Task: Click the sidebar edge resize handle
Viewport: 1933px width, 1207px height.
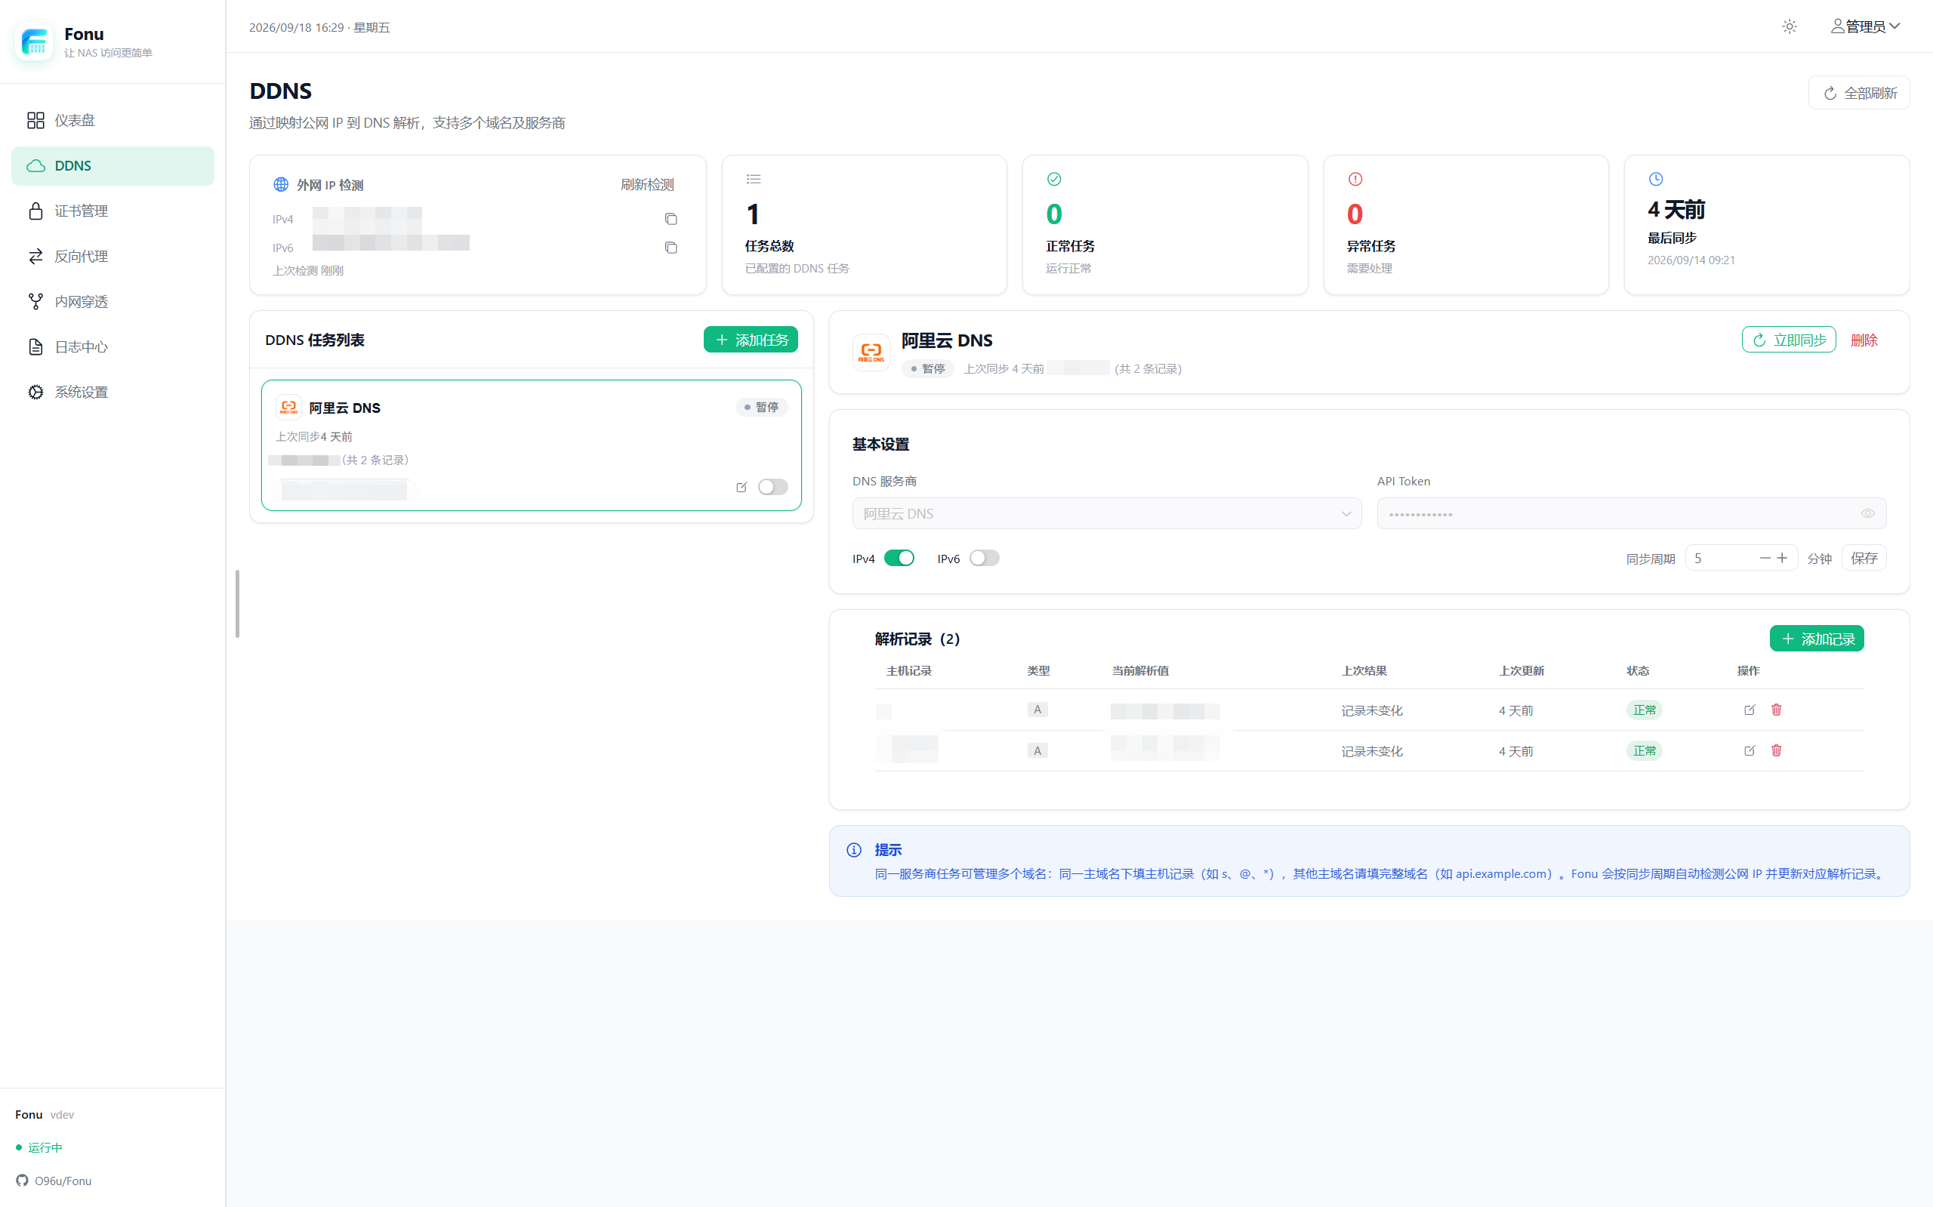Action: 237,604
